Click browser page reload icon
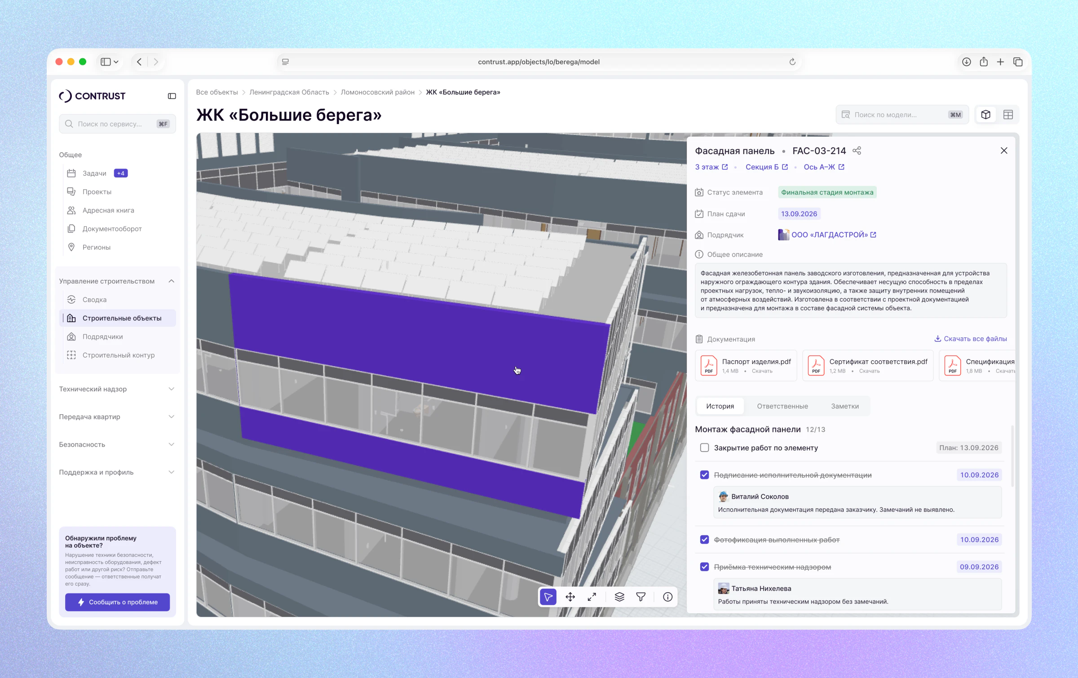Screen dimensions: 1078x678 (792, 62)
